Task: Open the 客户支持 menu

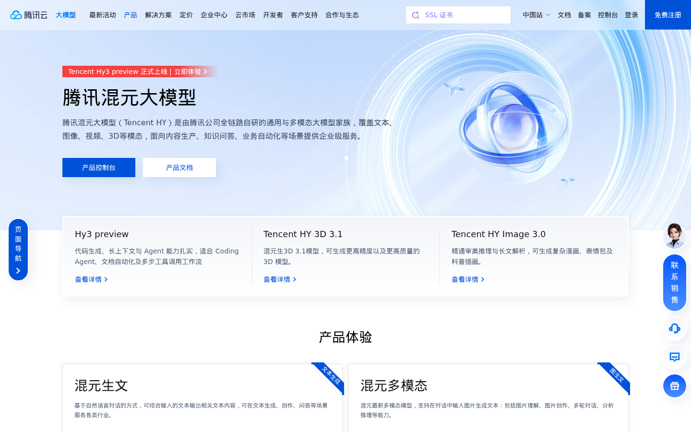Action: [304, 15]
